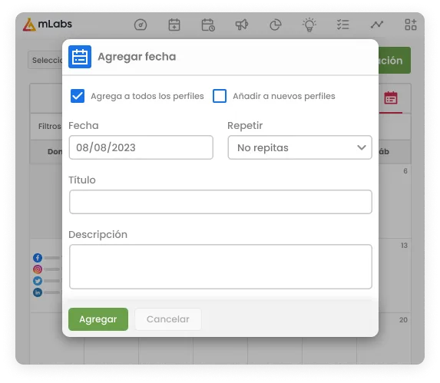The width and height of the screenshot is (440, 383).
Task: Click the green Agregar button
Action: 98,319
